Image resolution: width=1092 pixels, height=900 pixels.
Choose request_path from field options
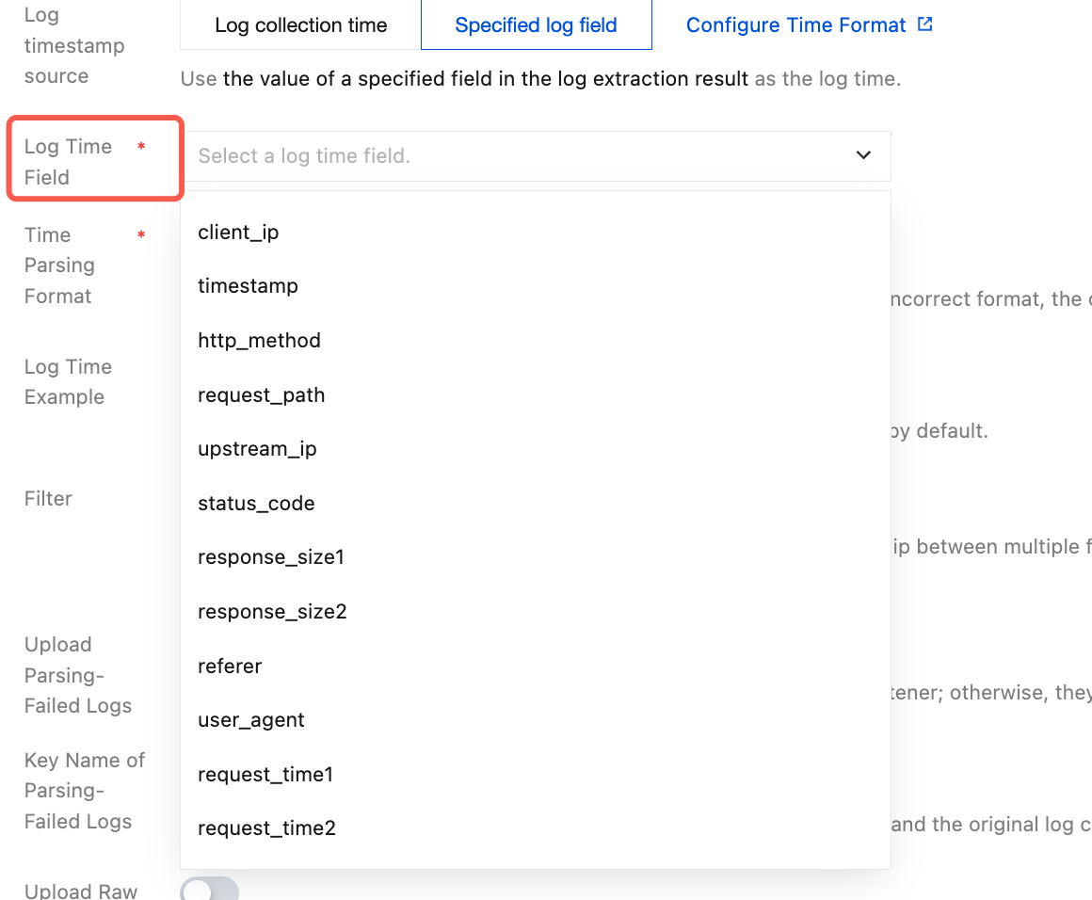tap(536, 395)
